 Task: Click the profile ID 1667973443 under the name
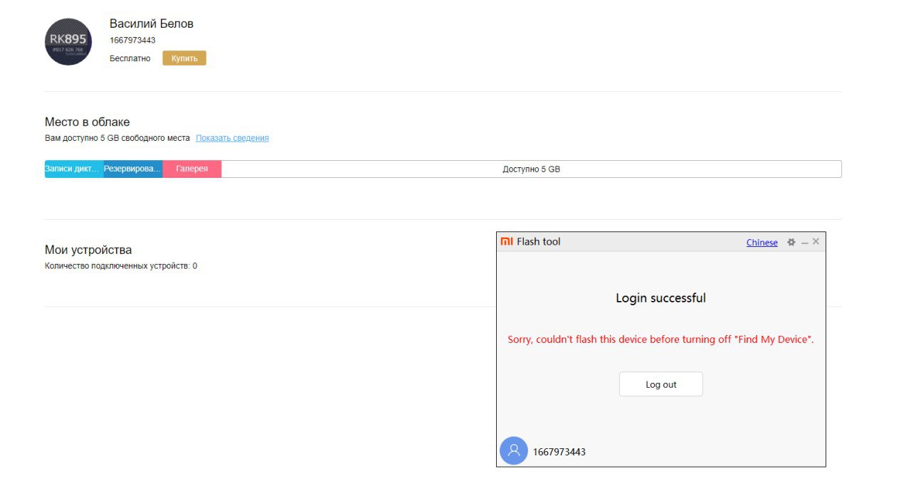132,41
